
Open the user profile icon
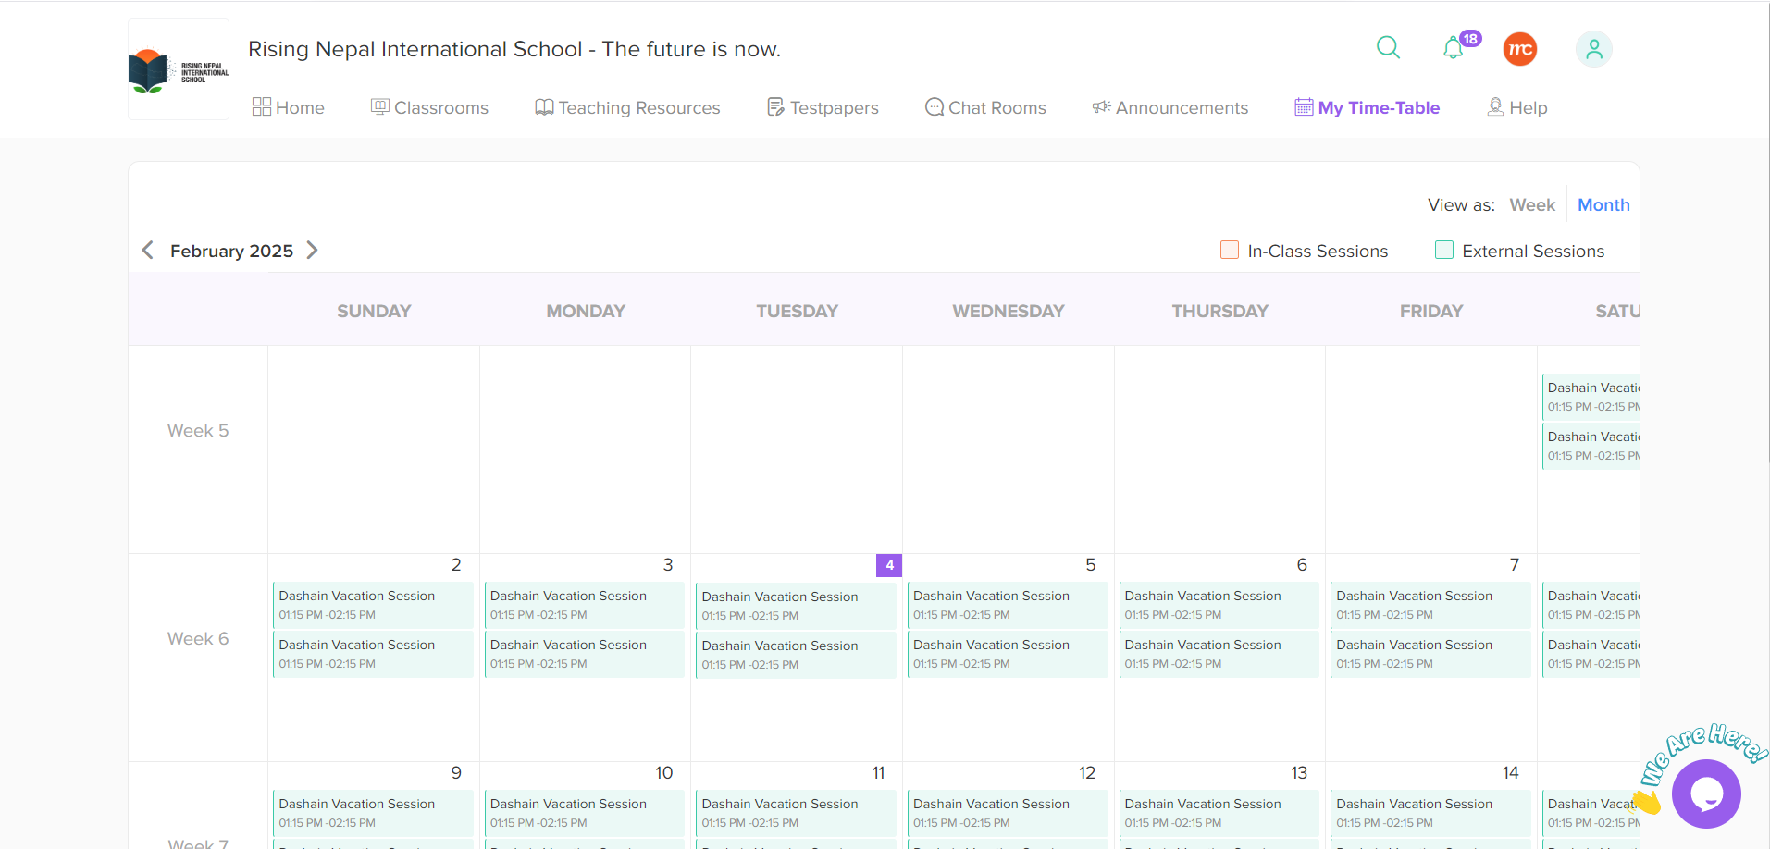(x=1593, y=49)
